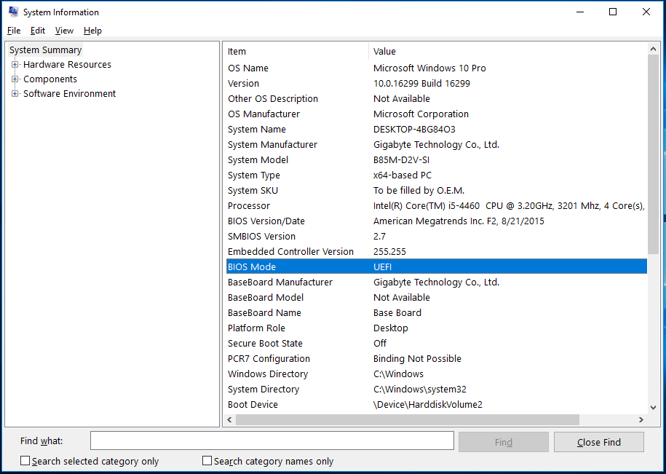Select the System SKU row

pos(436,190)
